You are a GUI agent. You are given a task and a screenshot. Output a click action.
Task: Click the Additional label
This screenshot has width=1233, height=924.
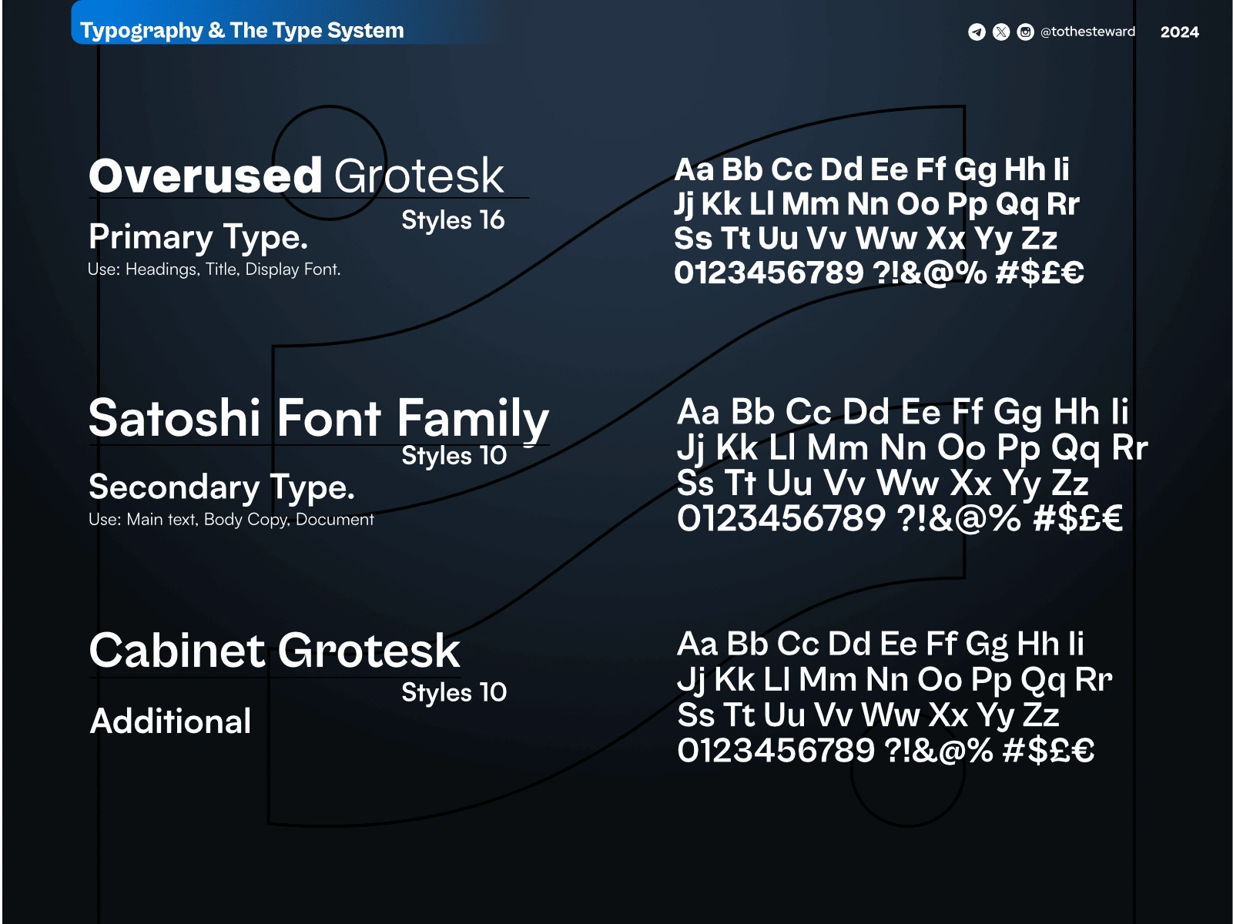click(171, 721)
